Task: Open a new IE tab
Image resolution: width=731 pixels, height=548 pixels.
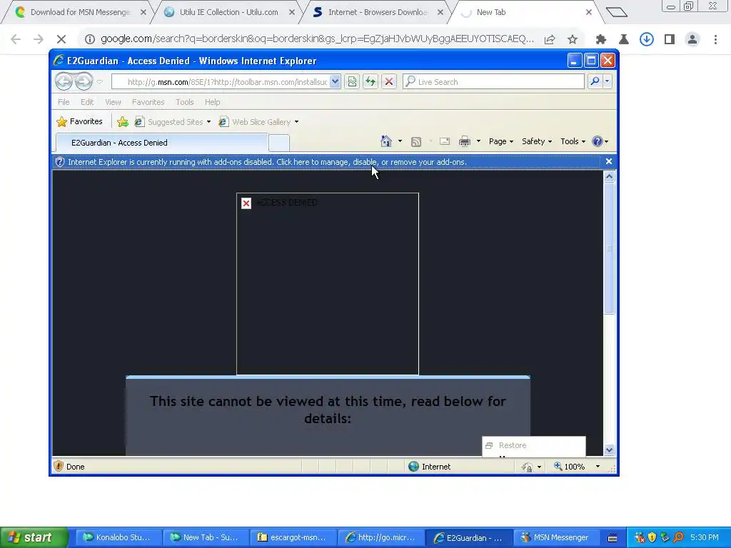Action: 279,143
